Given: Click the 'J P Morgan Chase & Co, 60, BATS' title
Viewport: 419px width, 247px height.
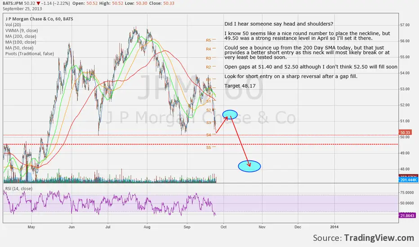Looking at the screenshot, I should 39,19.
